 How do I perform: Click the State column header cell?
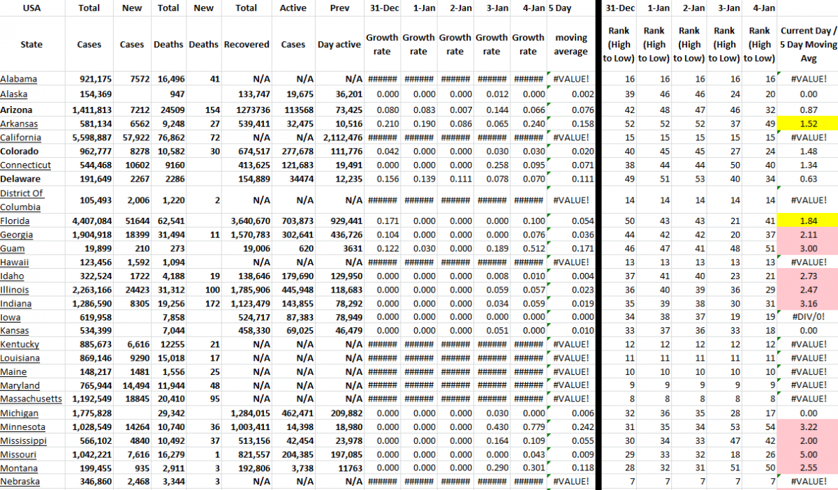click(31, 45)
